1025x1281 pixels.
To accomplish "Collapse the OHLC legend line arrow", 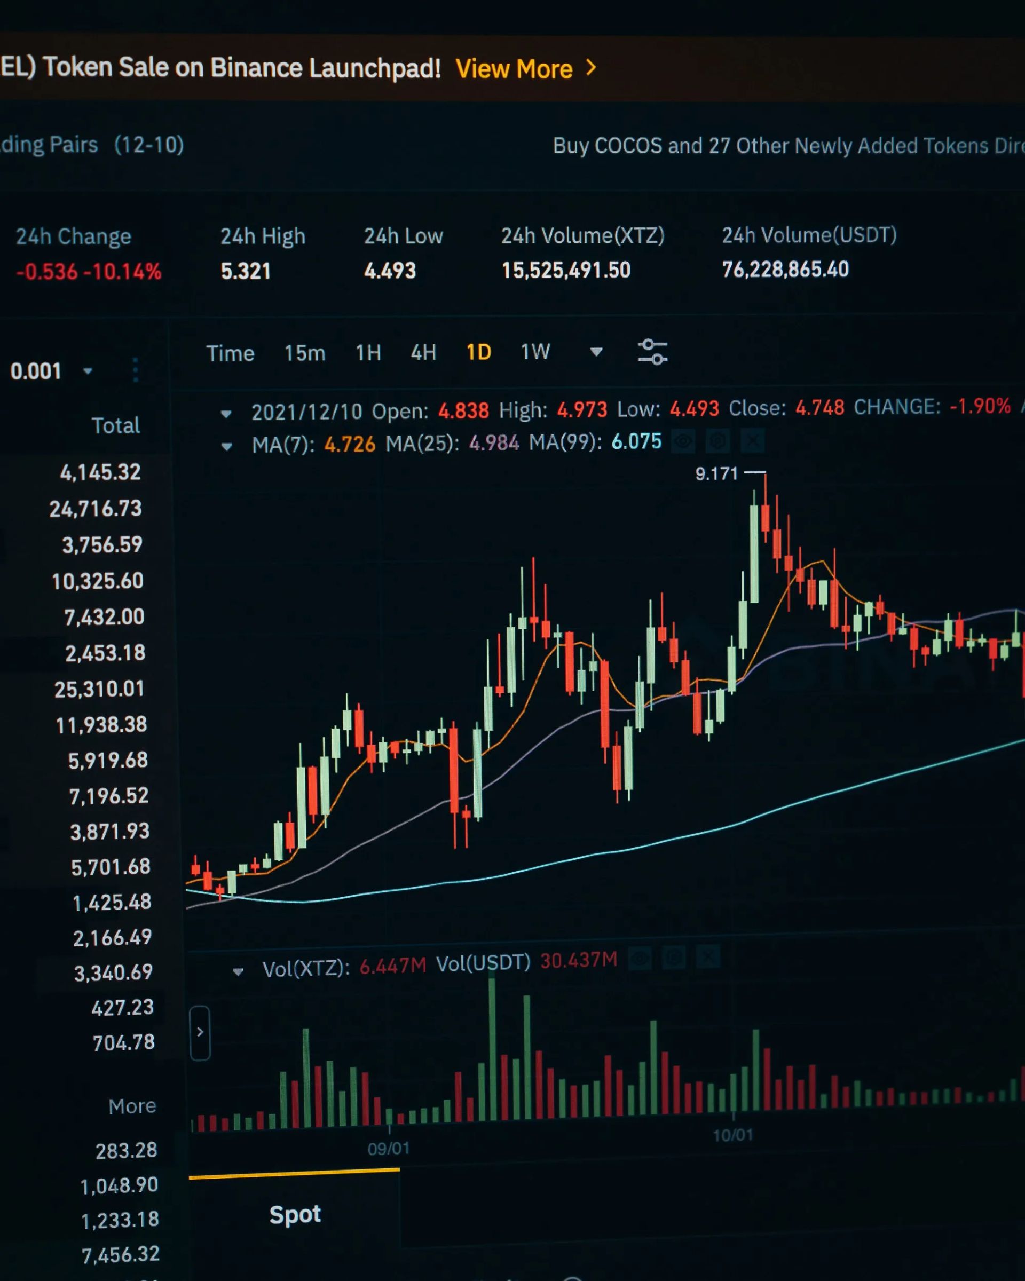I will click(x=226, y=414).
